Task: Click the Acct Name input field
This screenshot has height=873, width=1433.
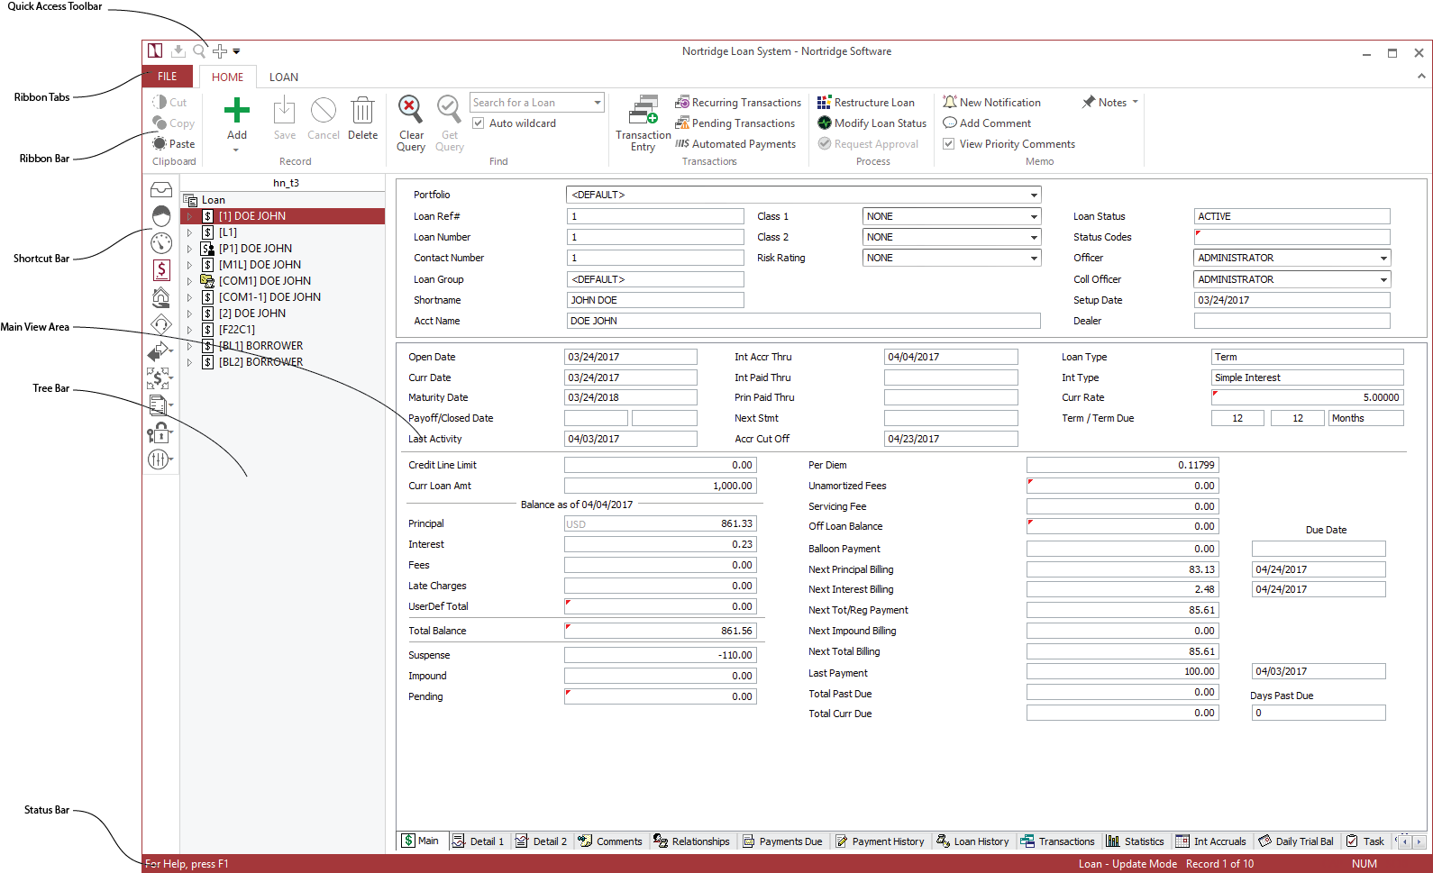Action: [x=803, y=321]
